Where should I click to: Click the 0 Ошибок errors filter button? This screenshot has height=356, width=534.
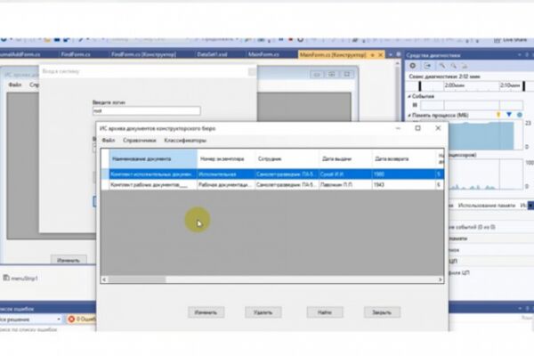tap(82, 320)
